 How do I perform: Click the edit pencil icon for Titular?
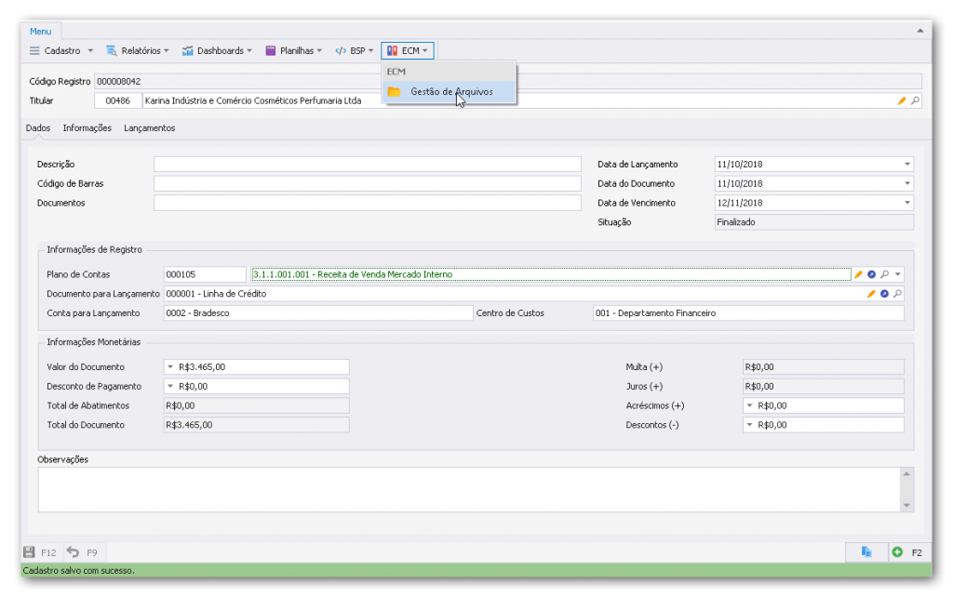902,100
